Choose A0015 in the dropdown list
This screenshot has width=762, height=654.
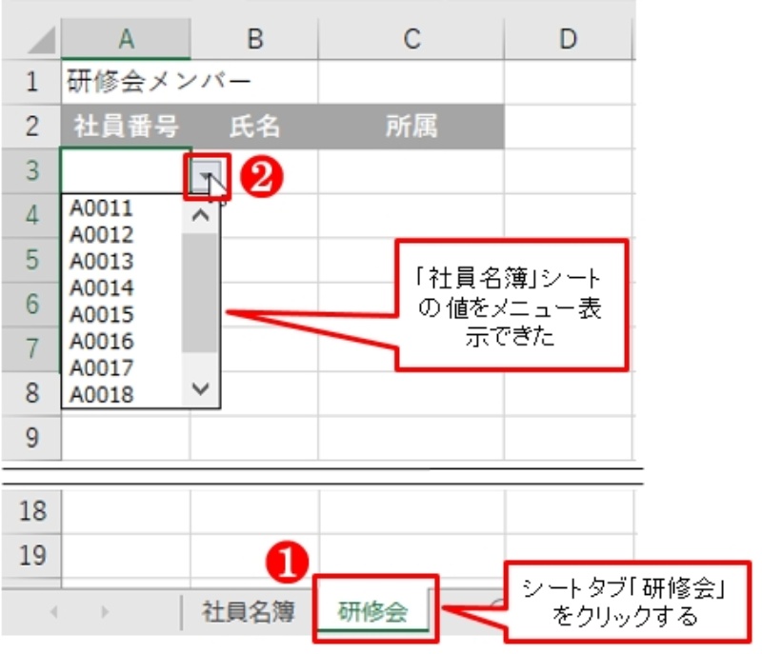point(102,315)
